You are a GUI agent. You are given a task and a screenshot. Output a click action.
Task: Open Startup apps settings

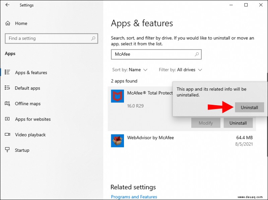click(22, 150)
